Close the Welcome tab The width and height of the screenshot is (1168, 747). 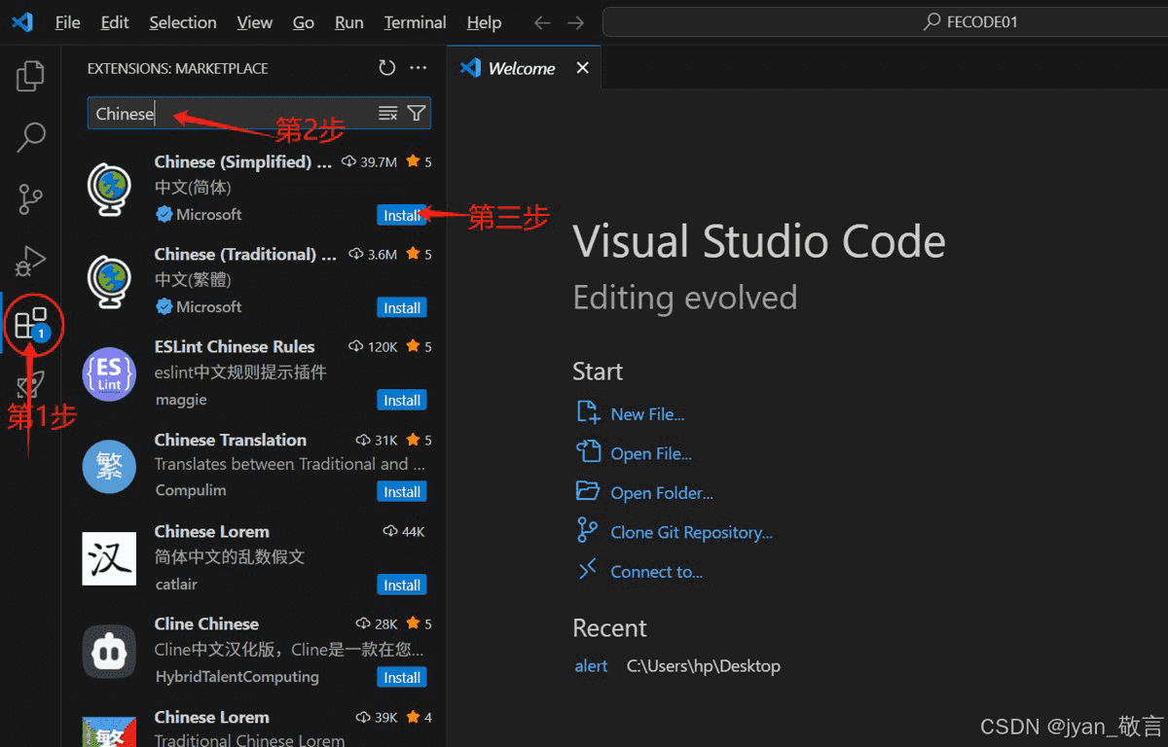pos(582,68)
